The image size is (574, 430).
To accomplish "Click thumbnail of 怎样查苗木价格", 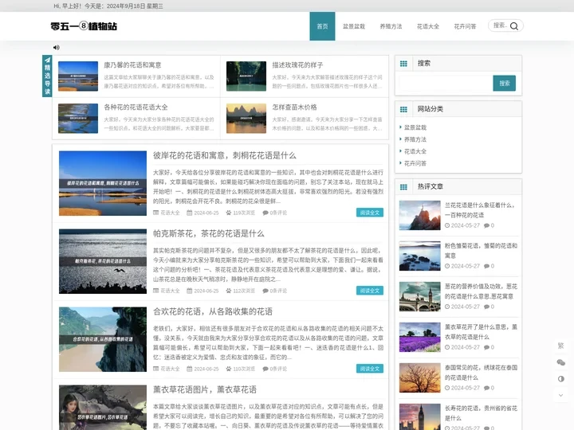I will [246, 119].
